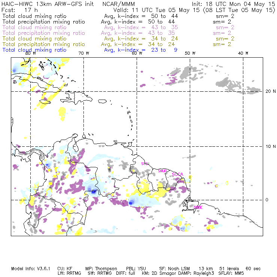The image size is (277, 277).
Task: Click the "50 W" longitude label
Action: pyautogui.click(x=190, y=53)
